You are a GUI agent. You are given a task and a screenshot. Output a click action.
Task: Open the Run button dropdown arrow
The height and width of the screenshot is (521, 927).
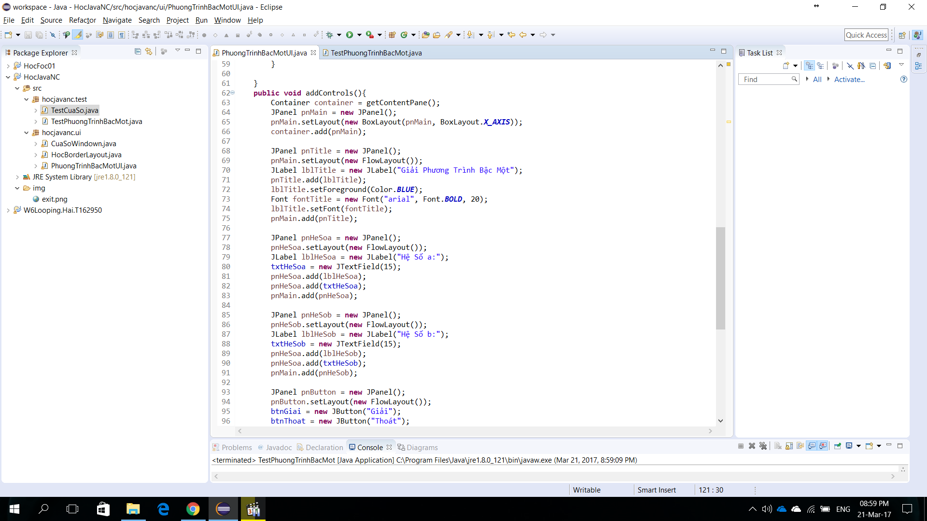(x=359, y=35)
